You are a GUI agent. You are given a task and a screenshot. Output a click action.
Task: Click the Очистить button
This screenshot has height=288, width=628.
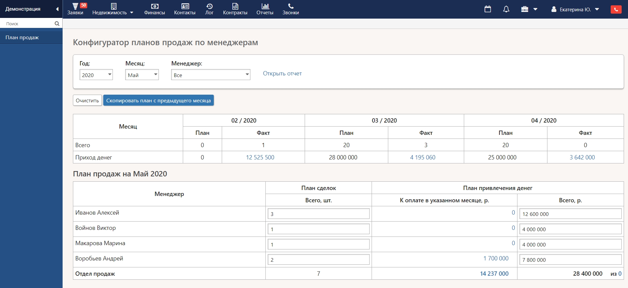[87, 100]
